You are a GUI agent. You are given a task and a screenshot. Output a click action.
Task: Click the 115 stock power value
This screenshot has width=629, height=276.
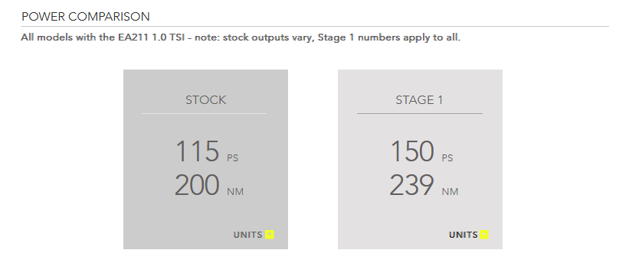tap(198, 151)
